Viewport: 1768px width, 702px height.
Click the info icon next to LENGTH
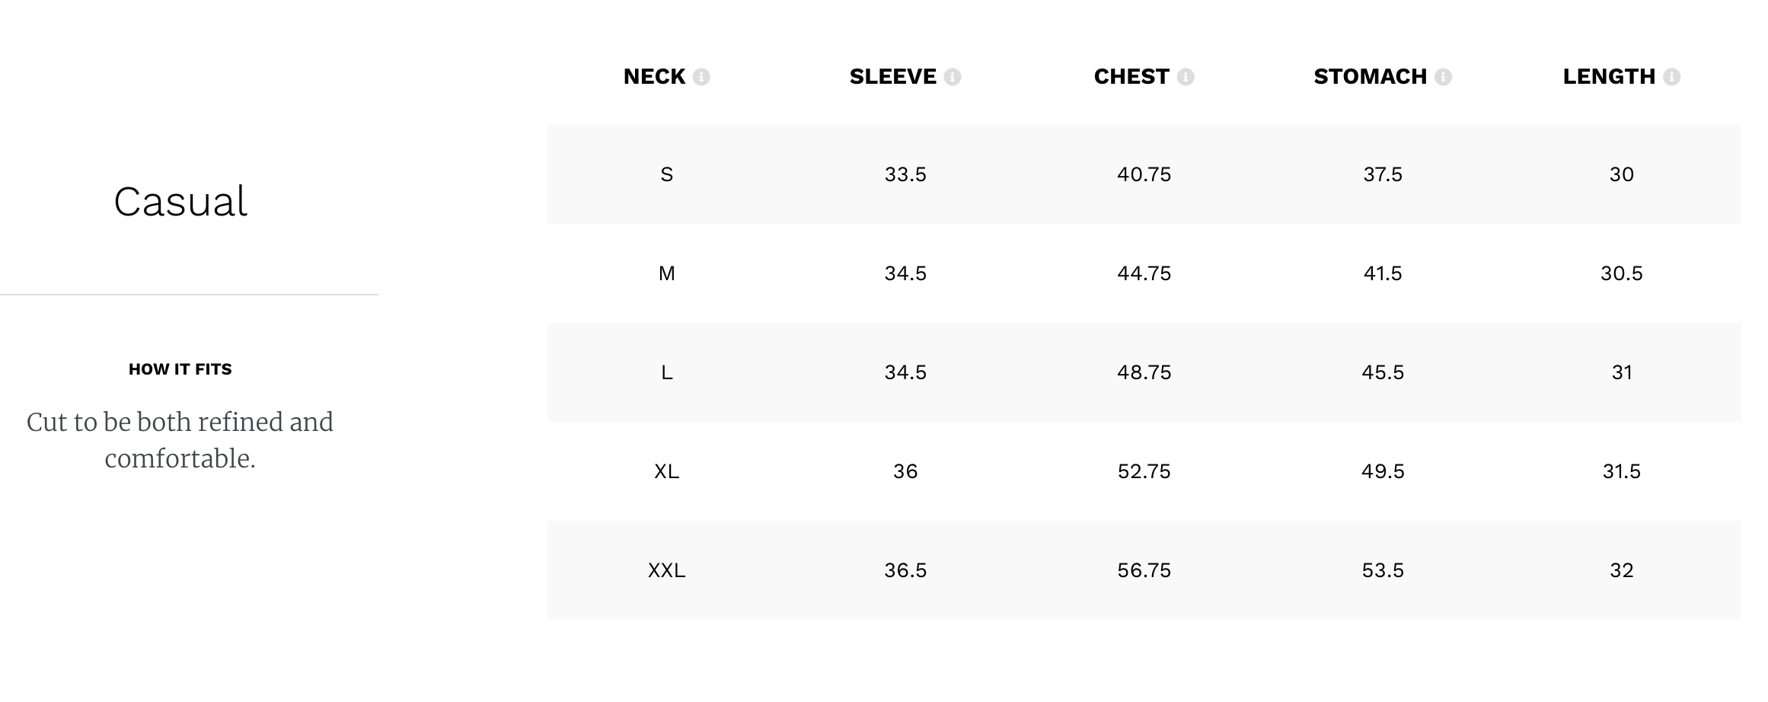click(1671, 77)
